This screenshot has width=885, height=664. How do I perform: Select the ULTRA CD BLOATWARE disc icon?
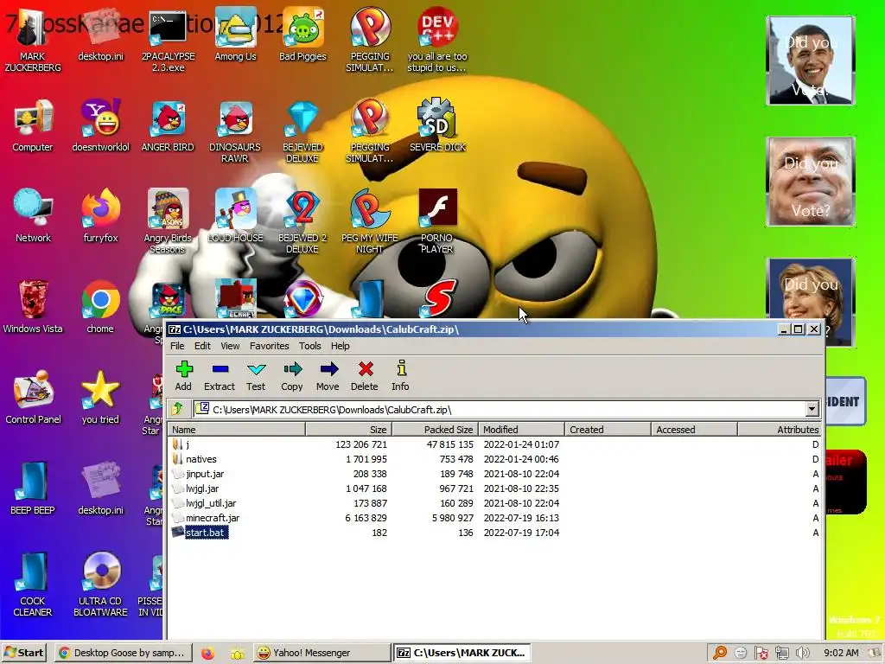click(100, 585)
